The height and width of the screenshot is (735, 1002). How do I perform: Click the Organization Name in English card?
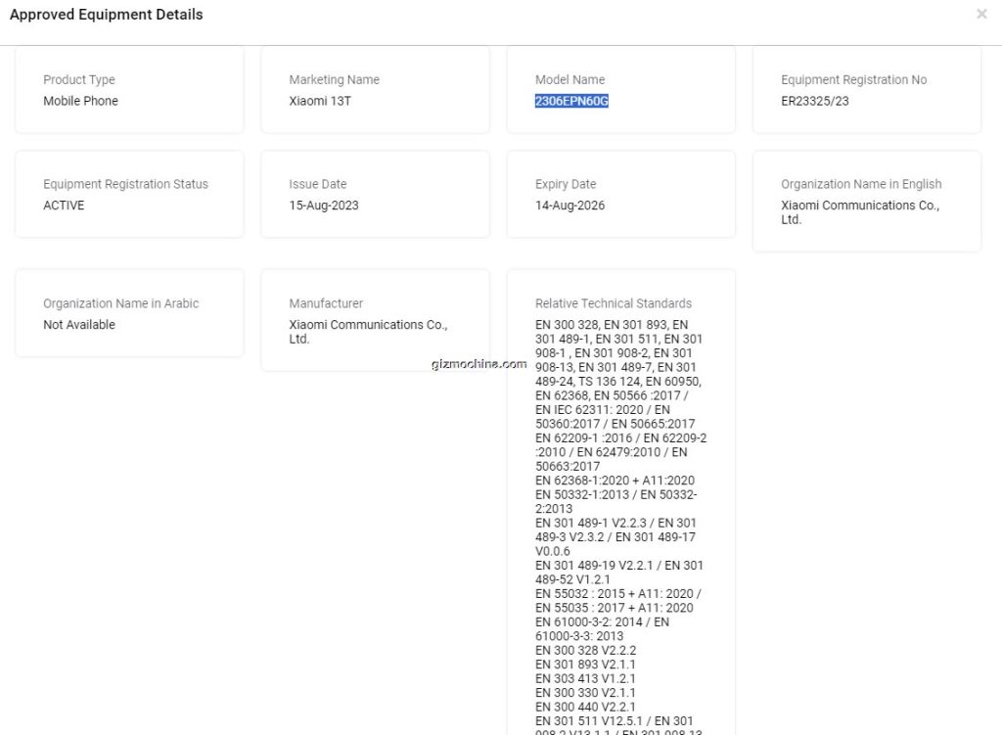(866, 202)
